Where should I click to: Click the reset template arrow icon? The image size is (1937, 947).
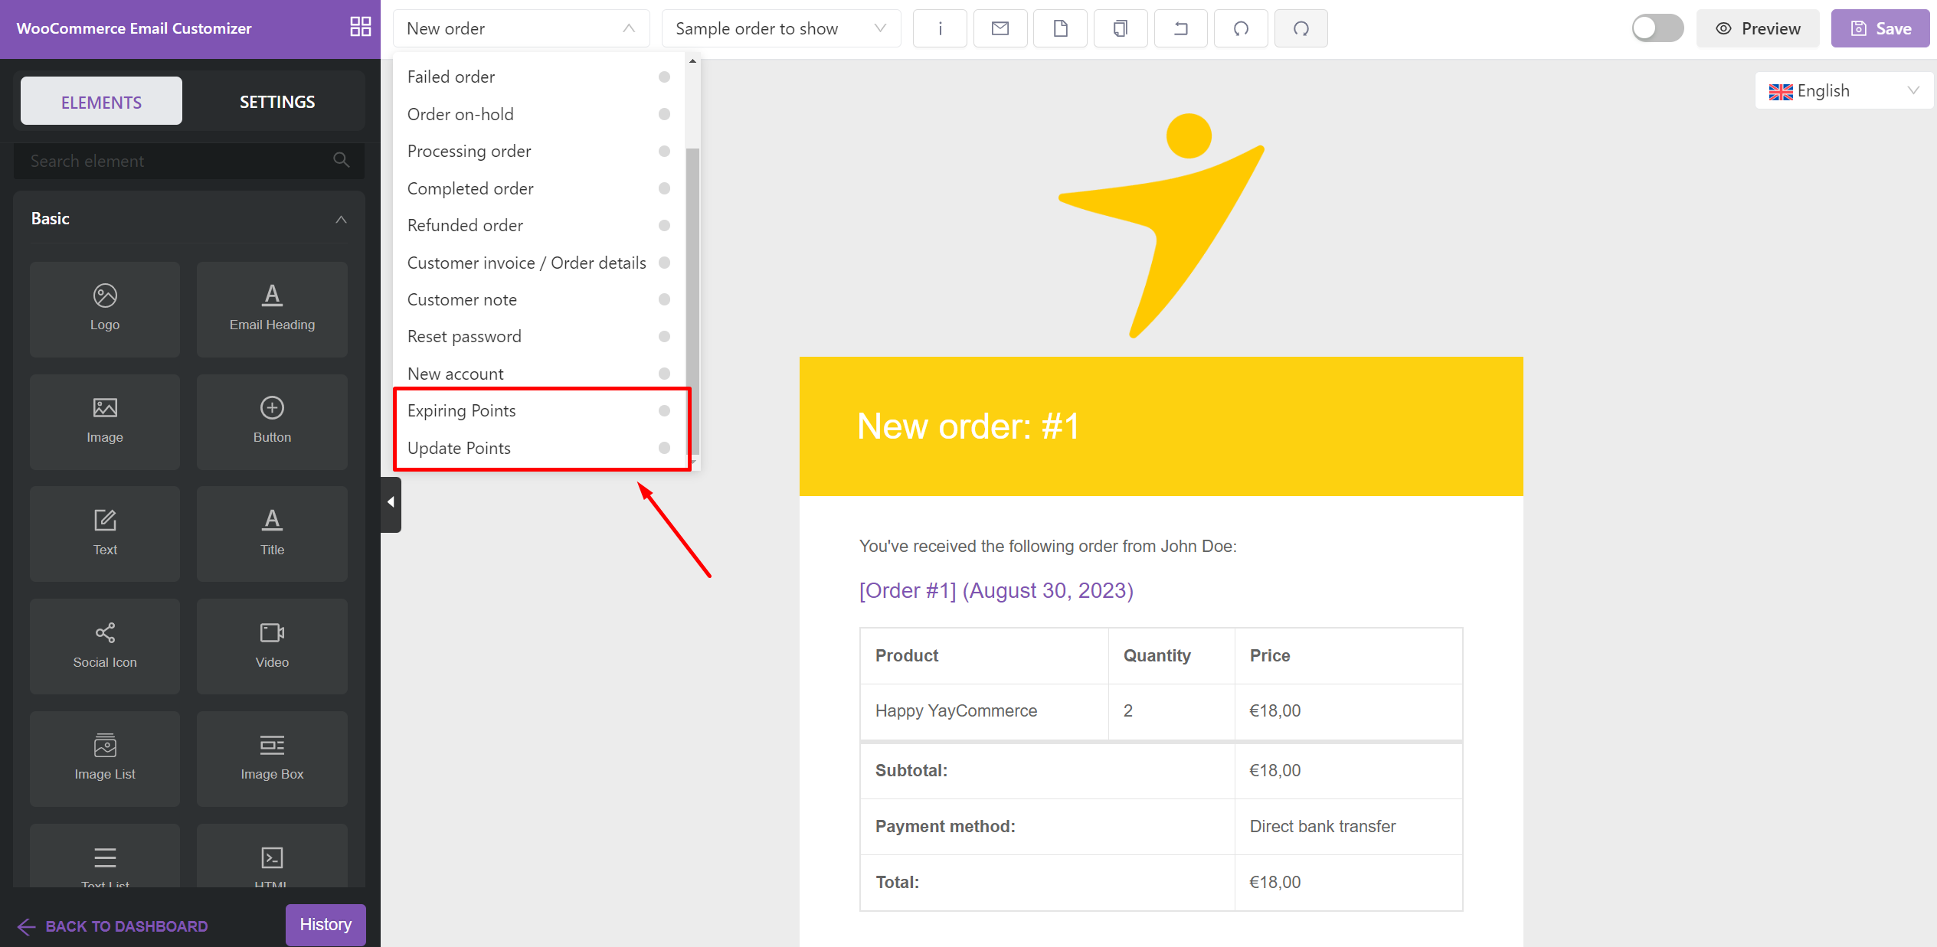1180,29
